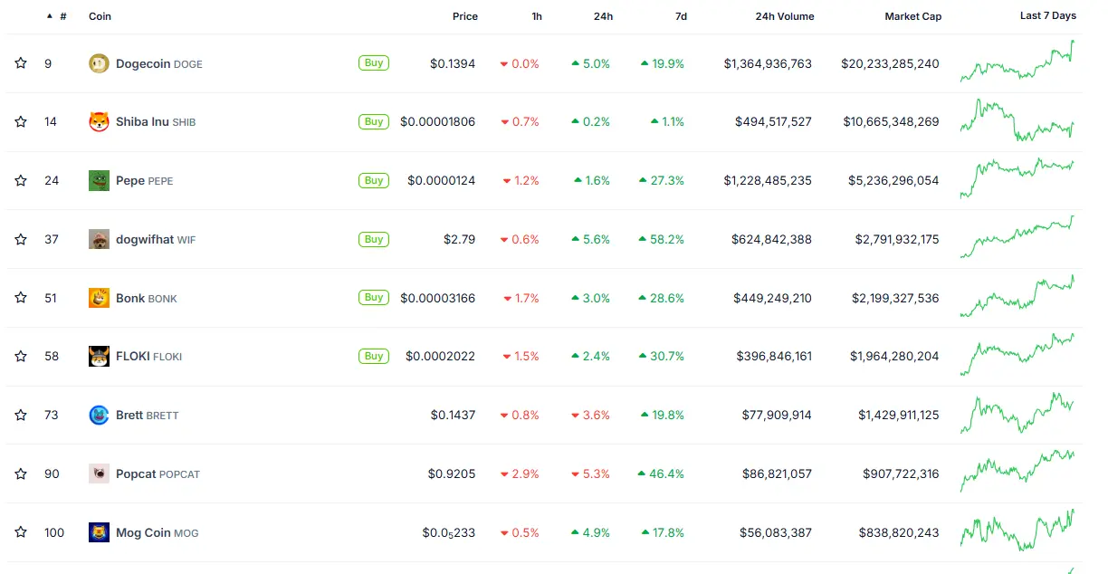Click the Pepe frog coin icon
Image resolution: width=1108 pixels, height=574 pixels.
coord(100,180)
